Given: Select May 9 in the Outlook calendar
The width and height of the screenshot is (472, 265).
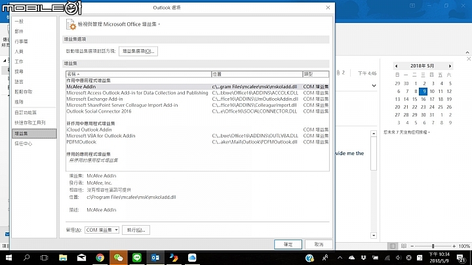Looking at the screenshot, I should tap(423, 92).
